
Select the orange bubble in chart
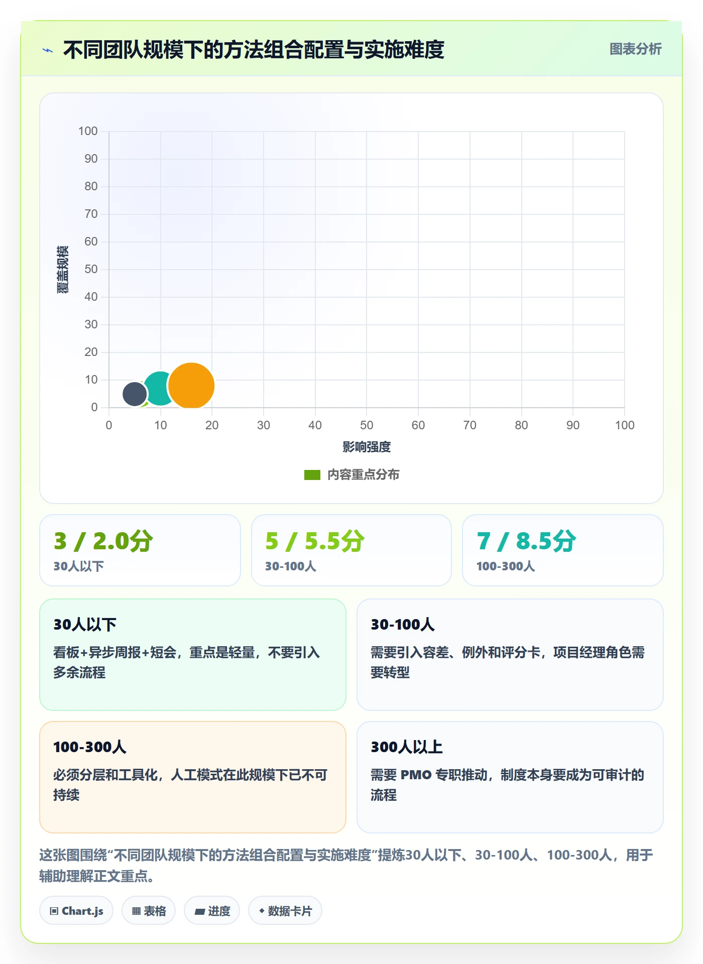[x=191, y=386]
